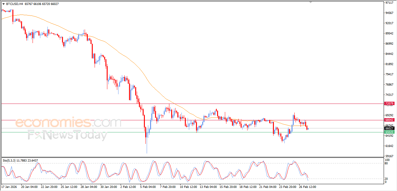Select OHLC values 65767 66106 65720 66027
The image size is (397, 191).
[x=42, y=4]
